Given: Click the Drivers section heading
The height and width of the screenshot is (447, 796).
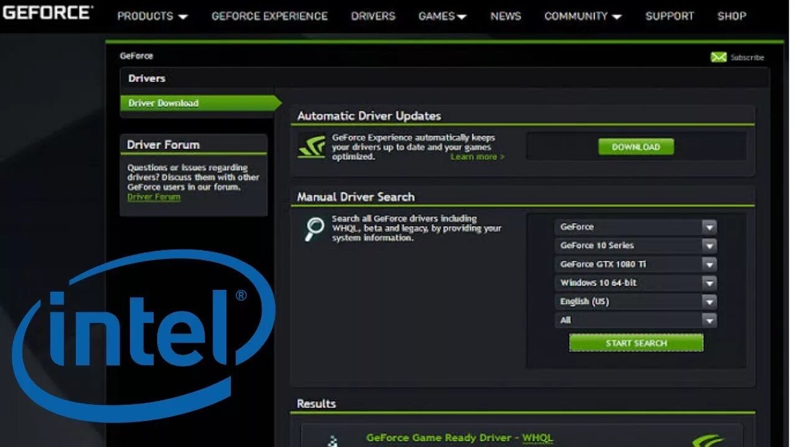Looking at the screenshot, I should (x=147, y=78).
